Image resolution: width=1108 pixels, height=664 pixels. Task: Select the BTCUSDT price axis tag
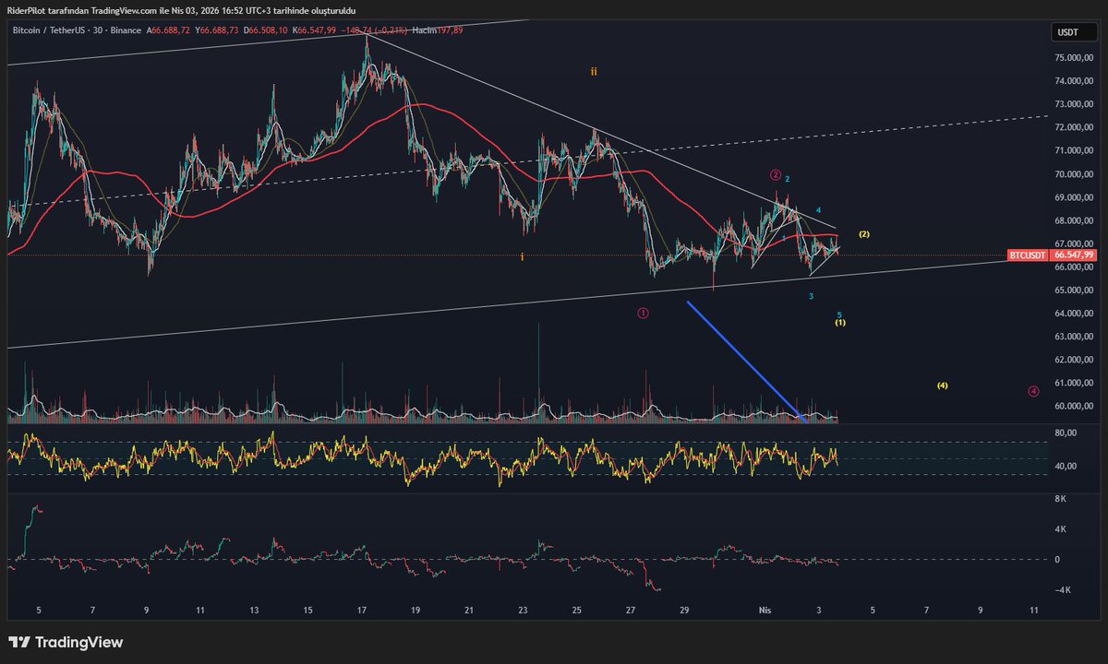[1028, 255]
